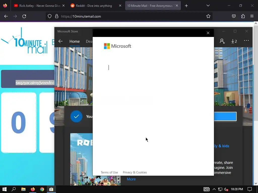Click the Firefox taskbar icon
The width and height of the screenshot is (258, 193).
(x=33, y=189)
